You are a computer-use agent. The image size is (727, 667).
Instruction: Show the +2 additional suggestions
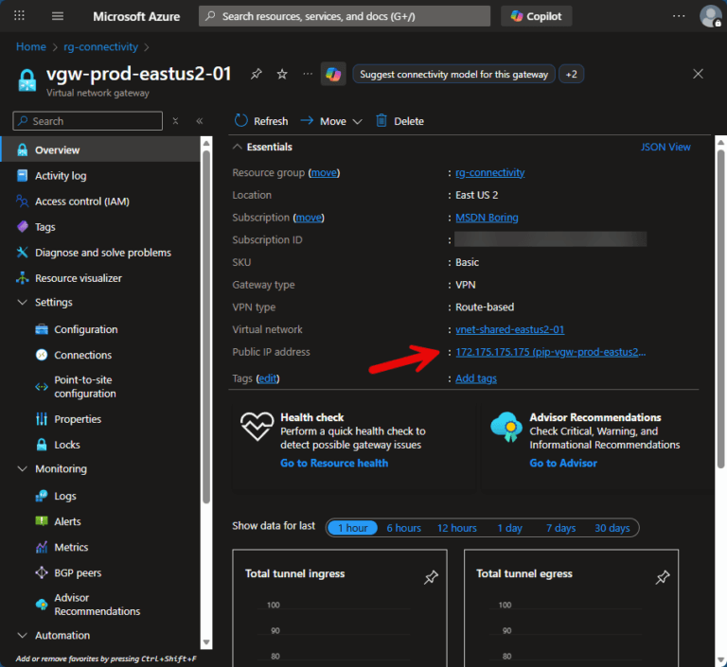(571, 74)
